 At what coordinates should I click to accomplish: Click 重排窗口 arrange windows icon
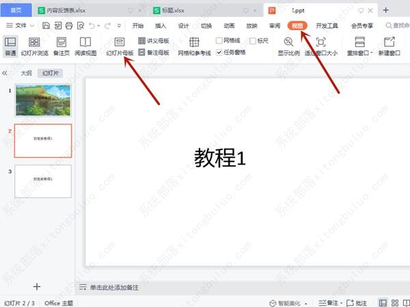360,42
